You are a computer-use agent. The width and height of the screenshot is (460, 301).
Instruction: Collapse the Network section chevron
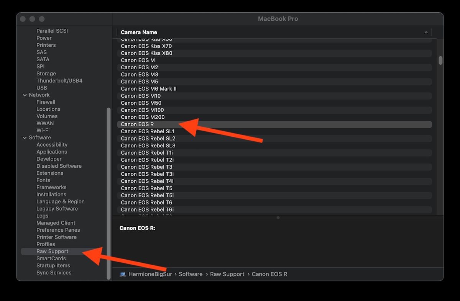(x=25, y=95)
